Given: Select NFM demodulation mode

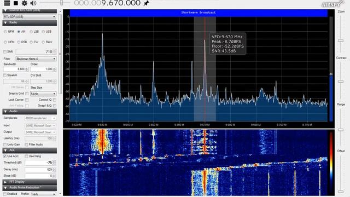Looking at the screenshot, I should pos(5,32).
